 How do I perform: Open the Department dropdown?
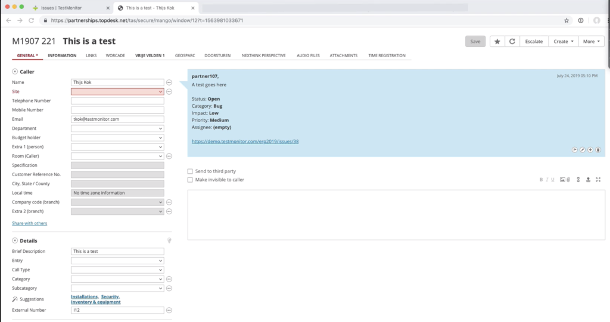point(117,129)
